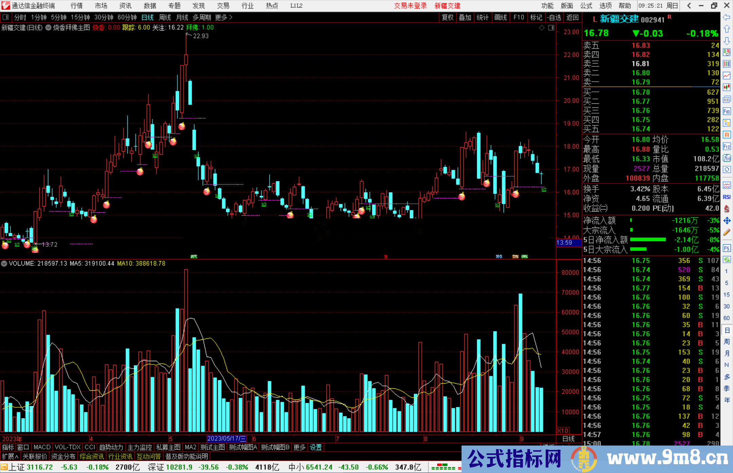Toggle chart panel layout icon near 23.00 axis
733x473 pixels.
pyautogui.click(x=551, y=28)
